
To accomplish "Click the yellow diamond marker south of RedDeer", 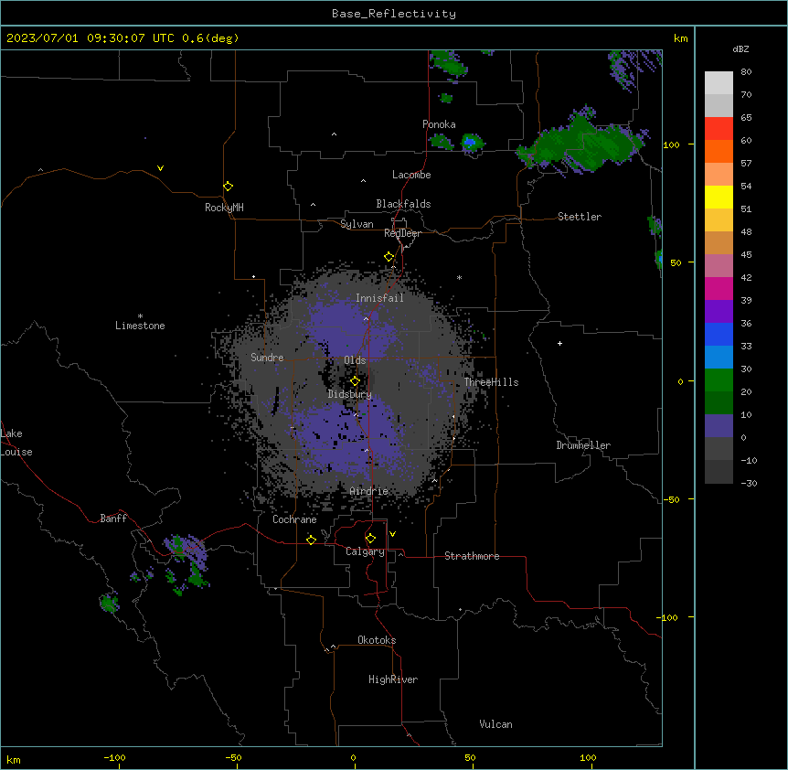I will pyautogui.click(x=389, y=257).
